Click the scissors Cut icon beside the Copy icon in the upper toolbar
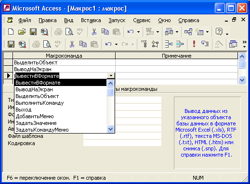Viewport: 250px width, 184px height. click(x=94, y=32)
